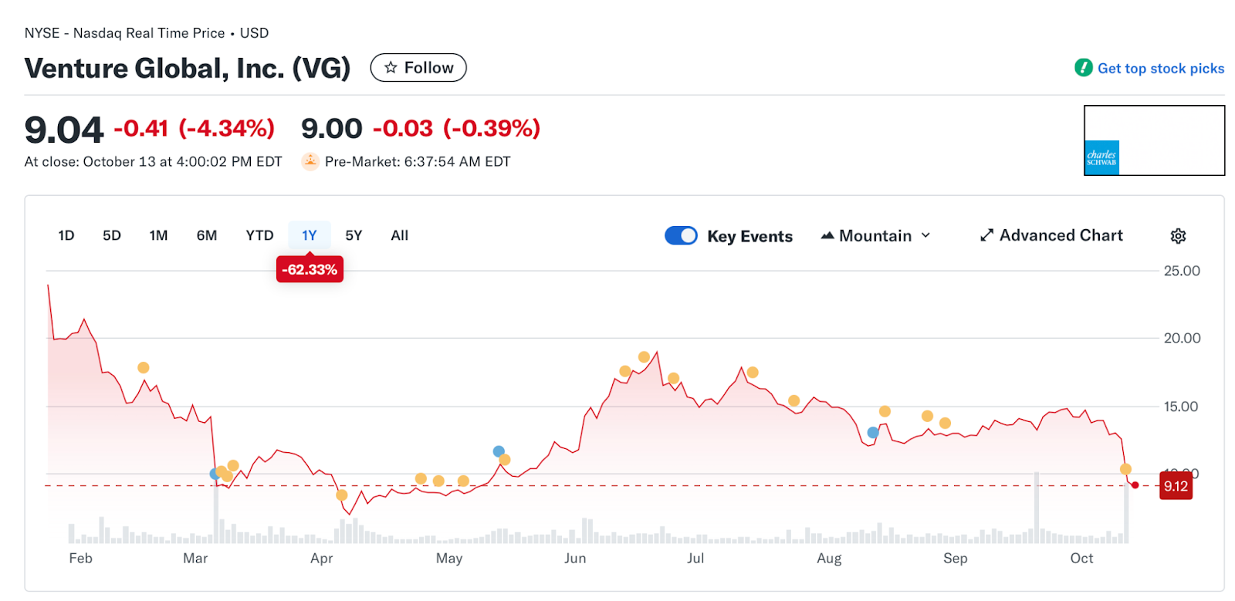This screenshot has width=1235, height=601.
Task: Open the Get top stock picks link
Action: pyautogui.click(x=1160, y=69)
